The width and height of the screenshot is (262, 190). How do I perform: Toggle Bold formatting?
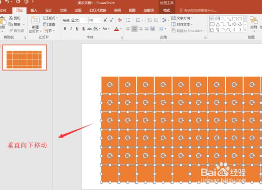pyautogui.click(x=65, y=28)
